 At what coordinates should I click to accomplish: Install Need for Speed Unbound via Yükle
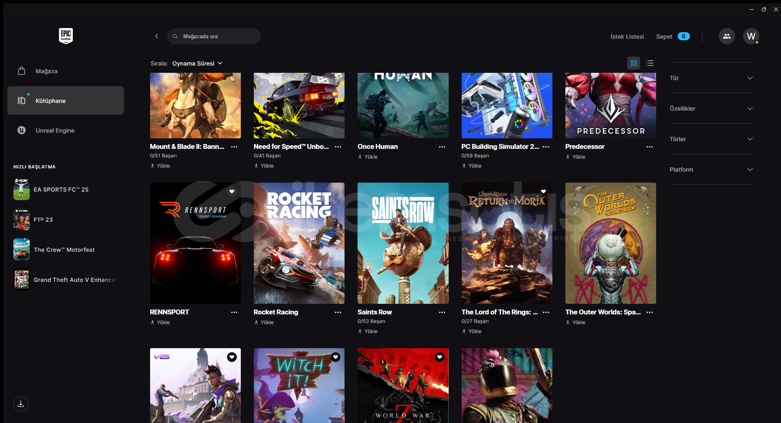[x=264, y=166]
